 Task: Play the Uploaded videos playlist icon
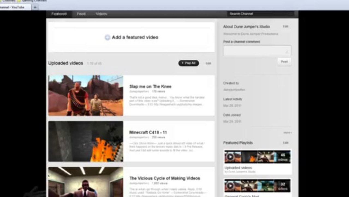pos(230,157)
